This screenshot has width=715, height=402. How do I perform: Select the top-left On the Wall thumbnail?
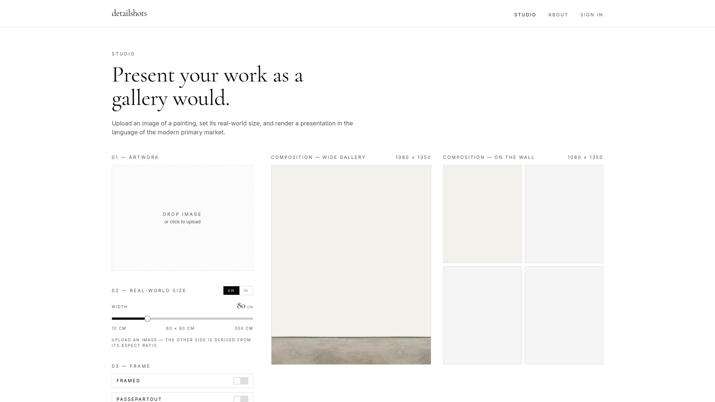click(x=482, y=214)
